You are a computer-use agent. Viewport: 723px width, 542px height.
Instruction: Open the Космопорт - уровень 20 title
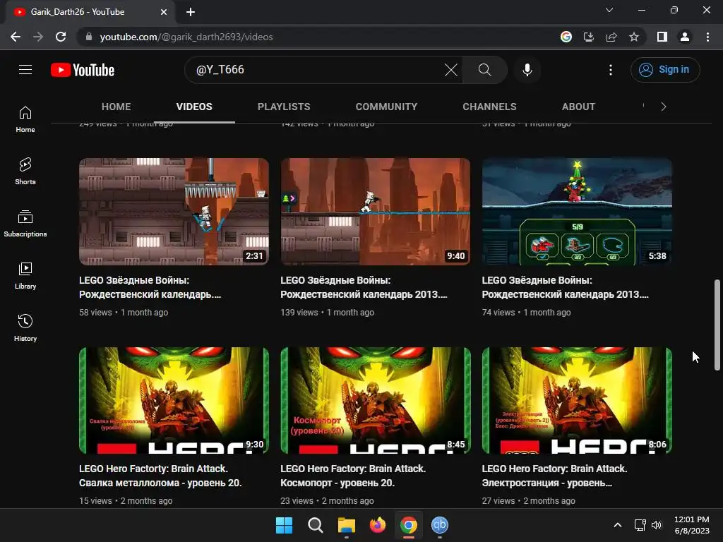point(353,476)
